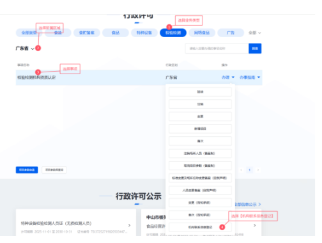Screen dimensions: 322x243
Task: Choose the 广告 category pill
Action: click(231, 33)
